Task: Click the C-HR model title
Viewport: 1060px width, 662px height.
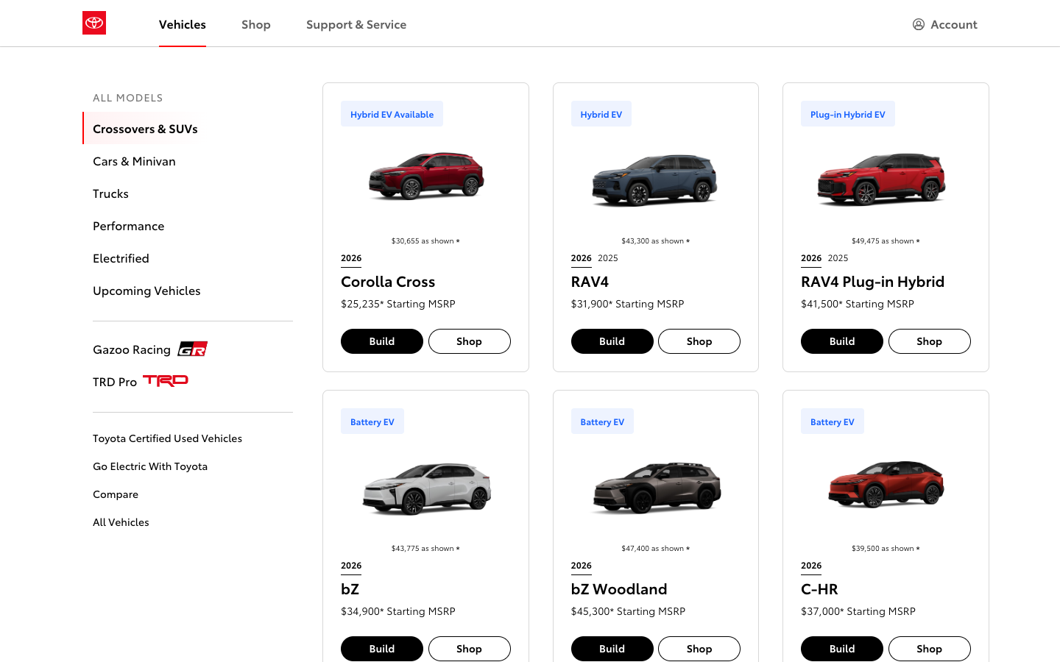Action: [819, 589]
